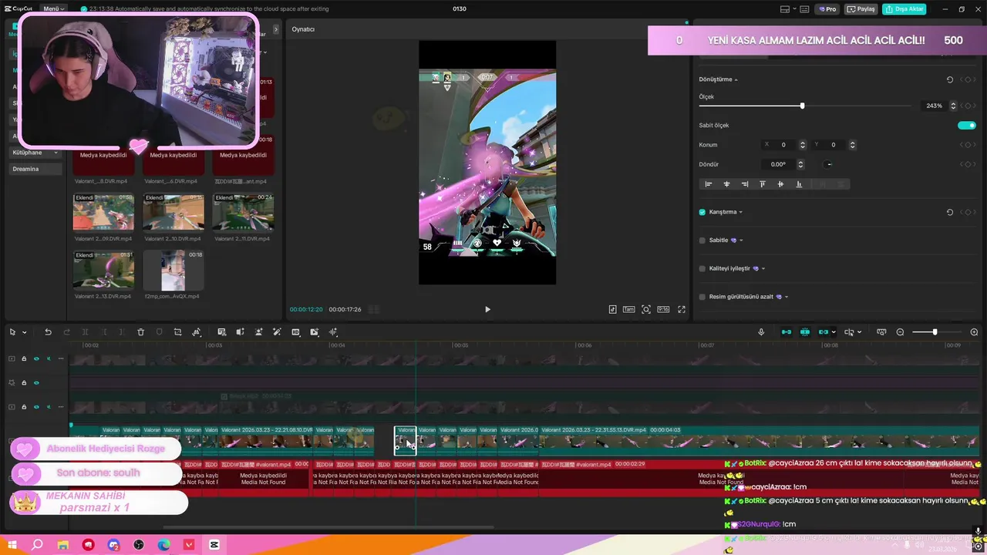Align clip to left edge
Viewport: 987px width, 555px height.
[709, 184]
